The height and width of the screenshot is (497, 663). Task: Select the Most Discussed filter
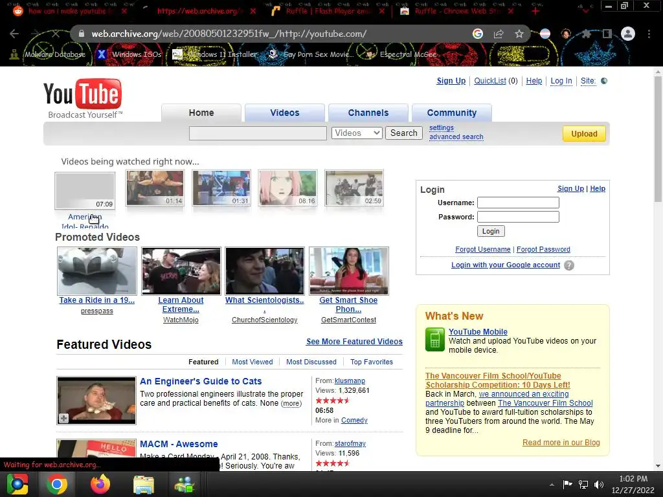(311, 362)
